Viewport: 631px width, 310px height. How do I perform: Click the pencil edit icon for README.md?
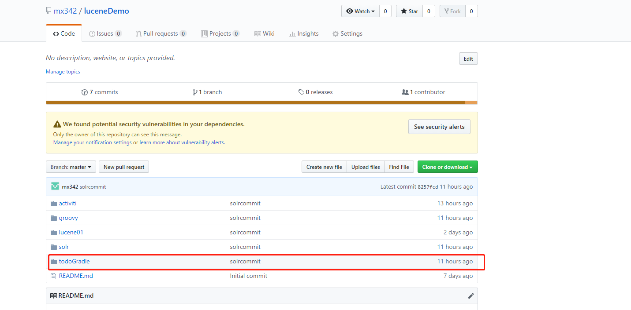click(470, 296)
